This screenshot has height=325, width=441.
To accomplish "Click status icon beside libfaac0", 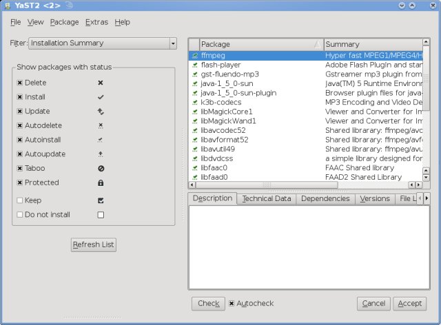I will (x=194, y=168).
